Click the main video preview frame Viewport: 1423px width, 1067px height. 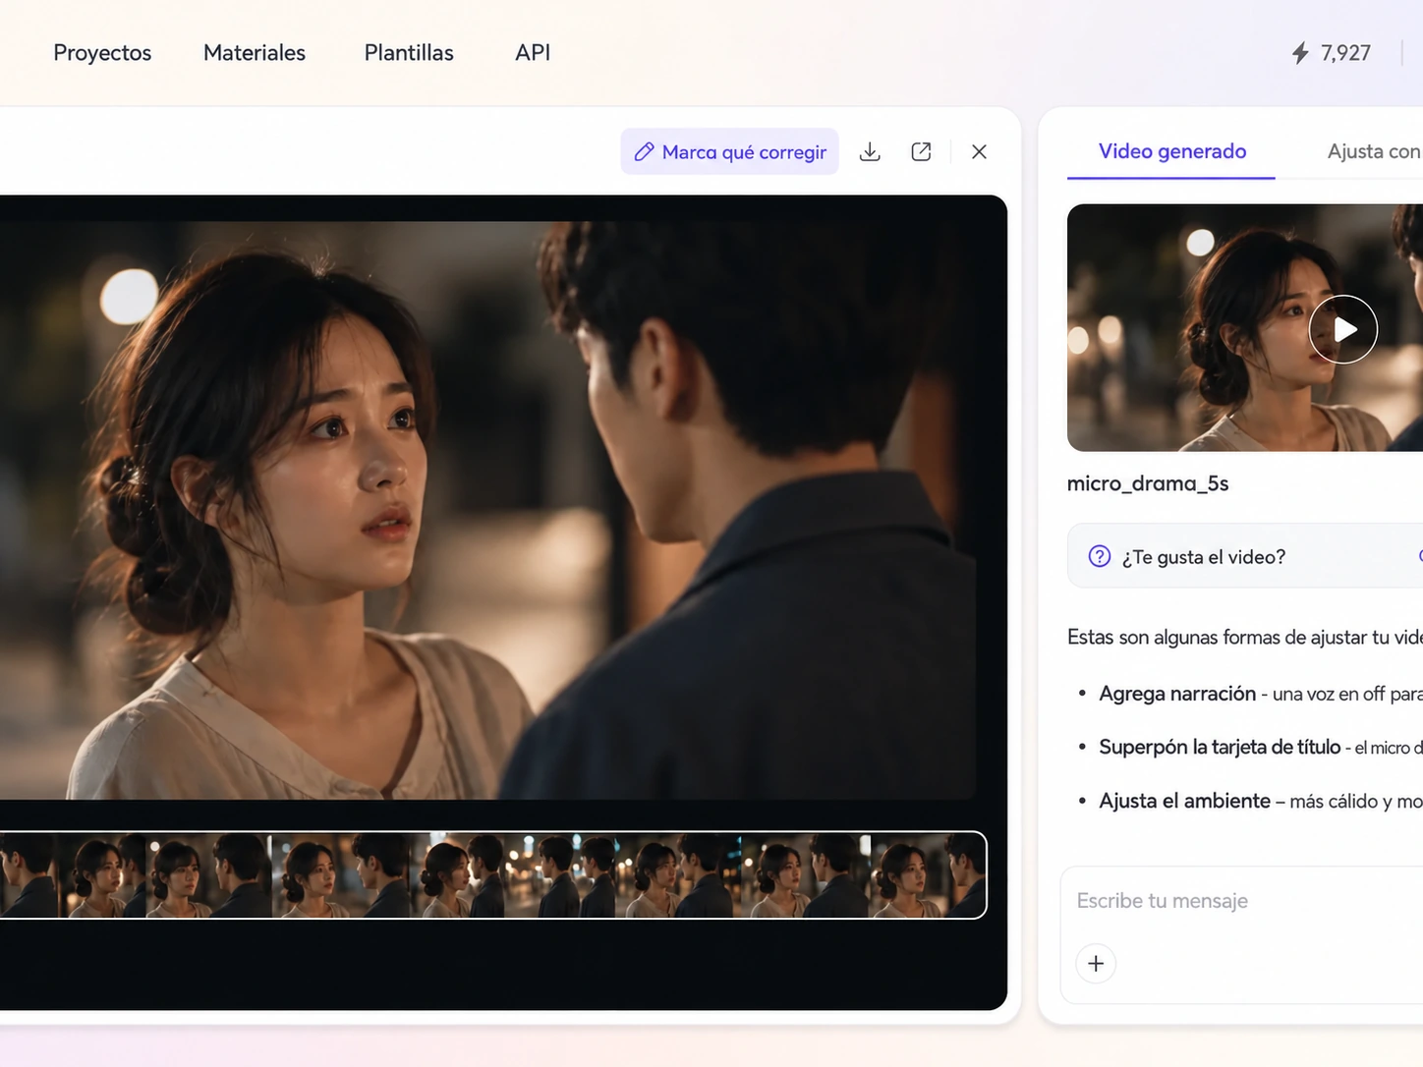tap(488, 510)
